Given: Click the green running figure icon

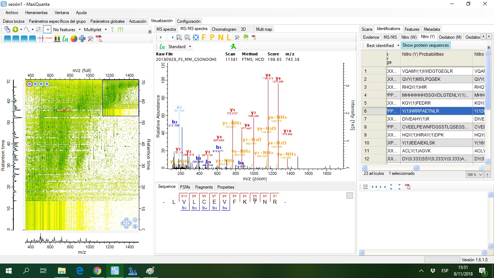Looking at the screenshot, I should tap(234, 47).
